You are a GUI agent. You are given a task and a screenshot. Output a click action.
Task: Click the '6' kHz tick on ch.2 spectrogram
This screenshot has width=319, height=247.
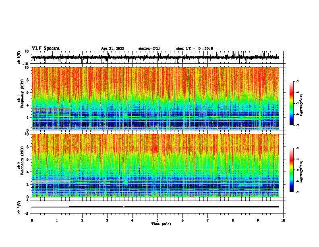point(28,159)
